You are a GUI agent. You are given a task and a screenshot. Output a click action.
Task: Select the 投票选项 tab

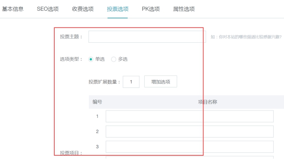[118, 9]
